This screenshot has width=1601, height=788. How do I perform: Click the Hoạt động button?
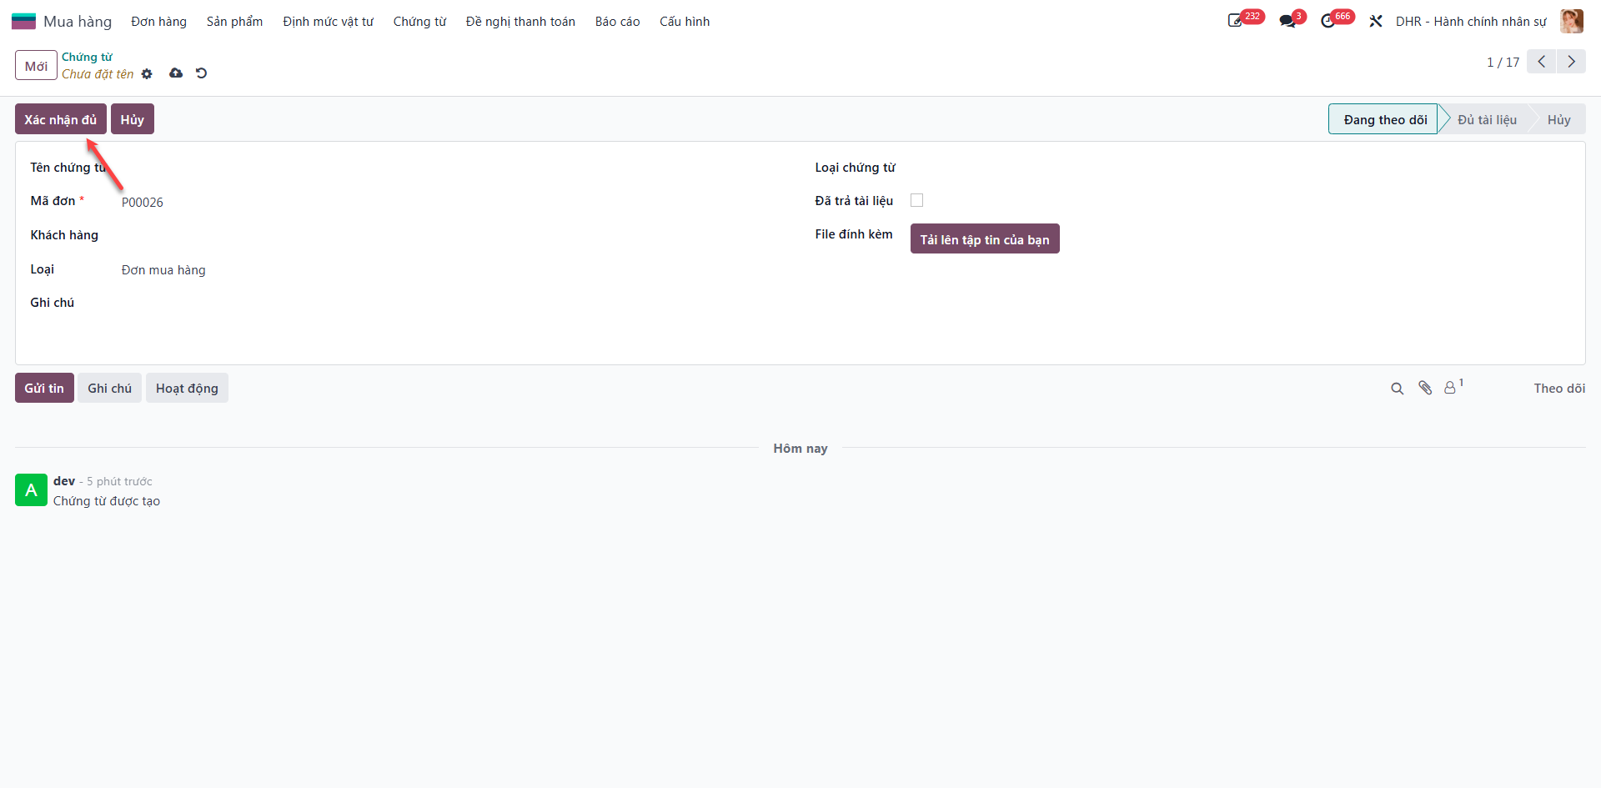click(187, 388)
